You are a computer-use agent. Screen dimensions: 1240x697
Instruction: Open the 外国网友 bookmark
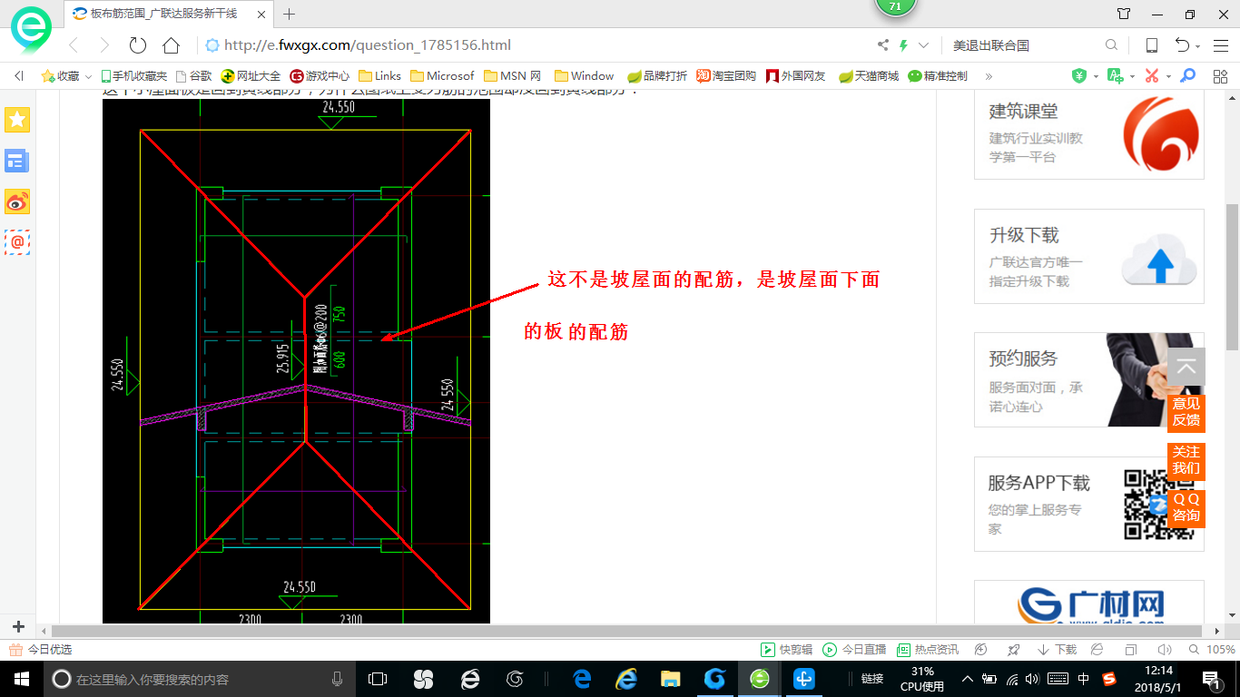point(796,76)
